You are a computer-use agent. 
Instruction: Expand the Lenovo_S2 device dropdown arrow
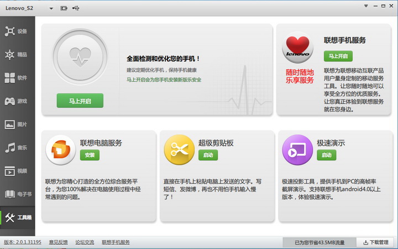pyautogui.click(x=51, y=8)
